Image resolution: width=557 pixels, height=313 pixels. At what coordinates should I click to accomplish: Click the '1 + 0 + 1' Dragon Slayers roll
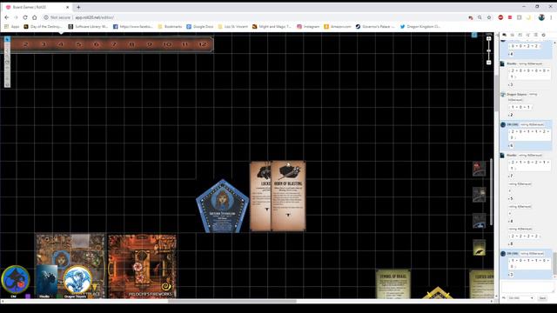coord(520,107)
